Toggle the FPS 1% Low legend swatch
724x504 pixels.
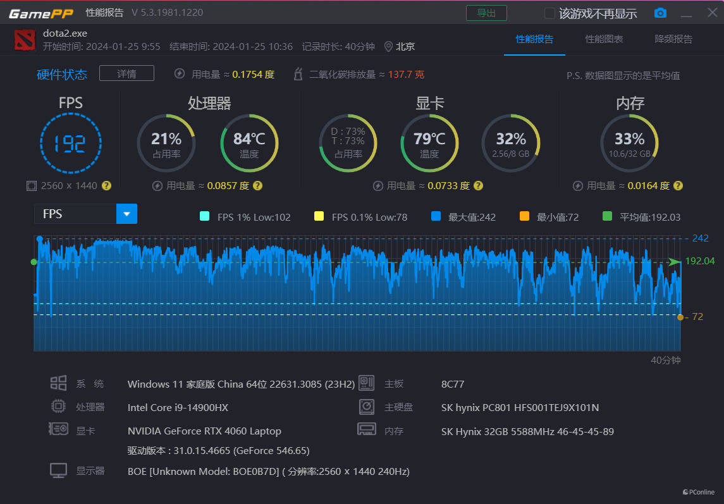(x=204, y=217)
